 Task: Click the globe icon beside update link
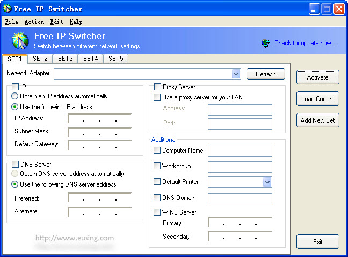(x=266, y=43)
